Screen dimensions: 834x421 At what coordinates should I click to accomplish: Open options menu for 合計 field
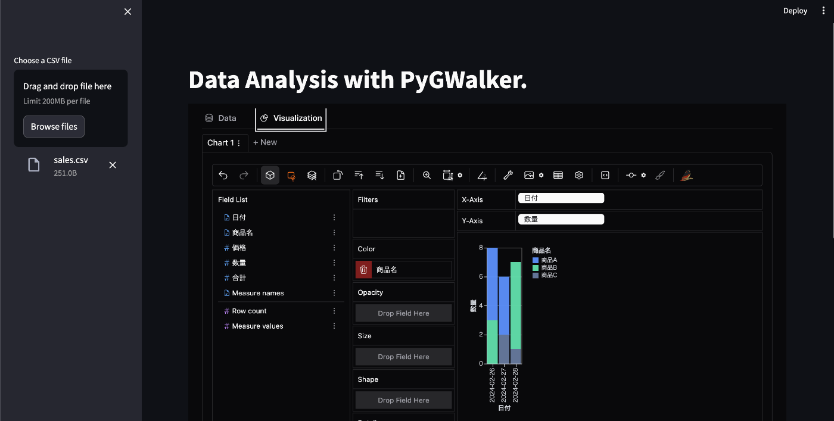click(x=334, y=278)
